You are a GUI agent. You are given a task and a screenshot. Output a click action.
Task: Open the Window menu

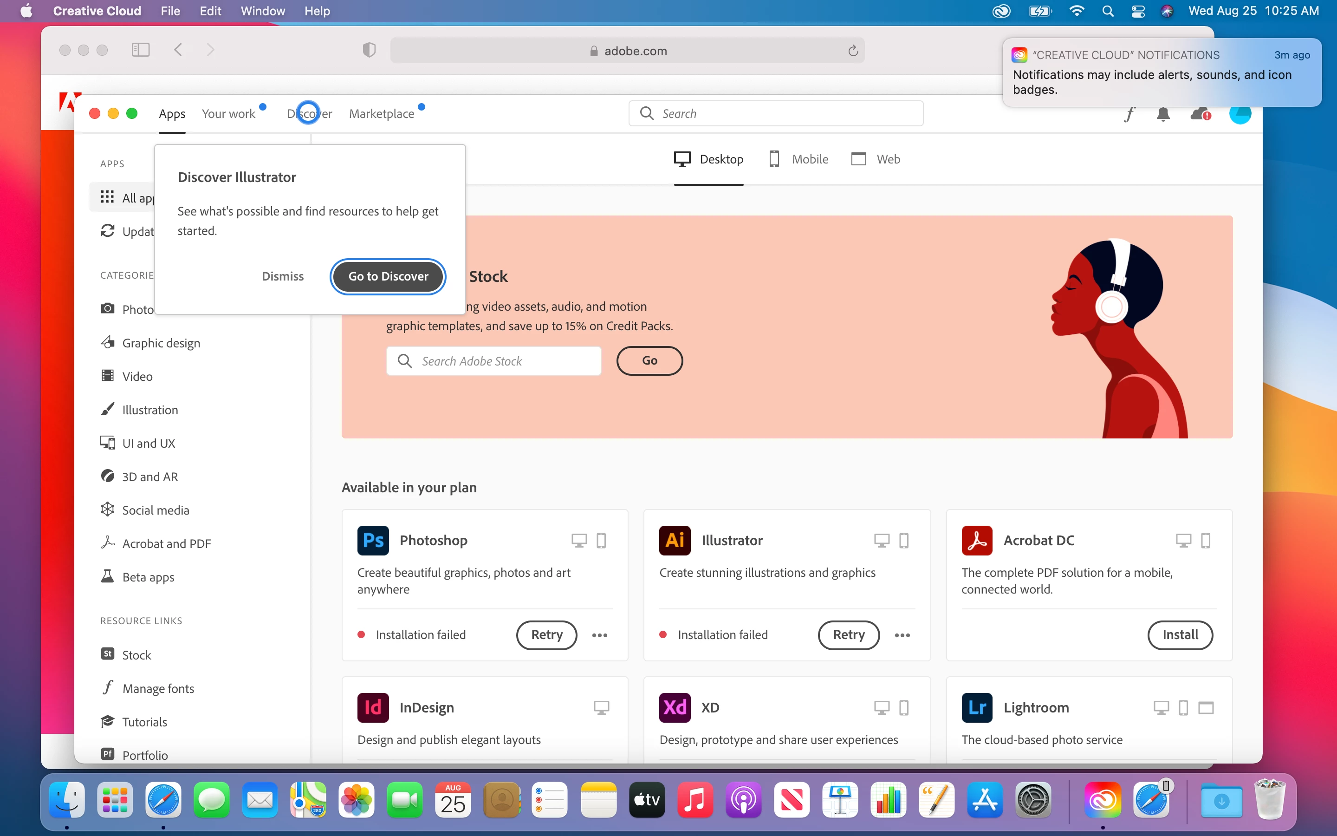[x=262, y=11]
